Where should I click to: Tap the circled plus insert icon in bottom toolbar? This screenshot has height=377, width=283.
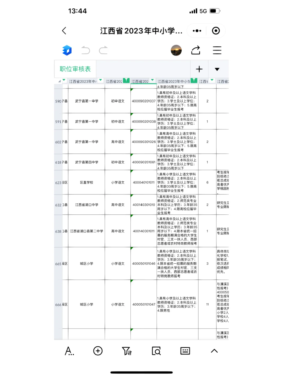point(97,351)
